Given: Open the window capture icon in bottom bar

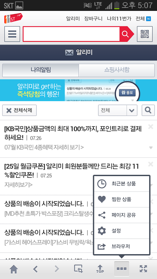Looking at the screenshot, I should click(78, 269).
